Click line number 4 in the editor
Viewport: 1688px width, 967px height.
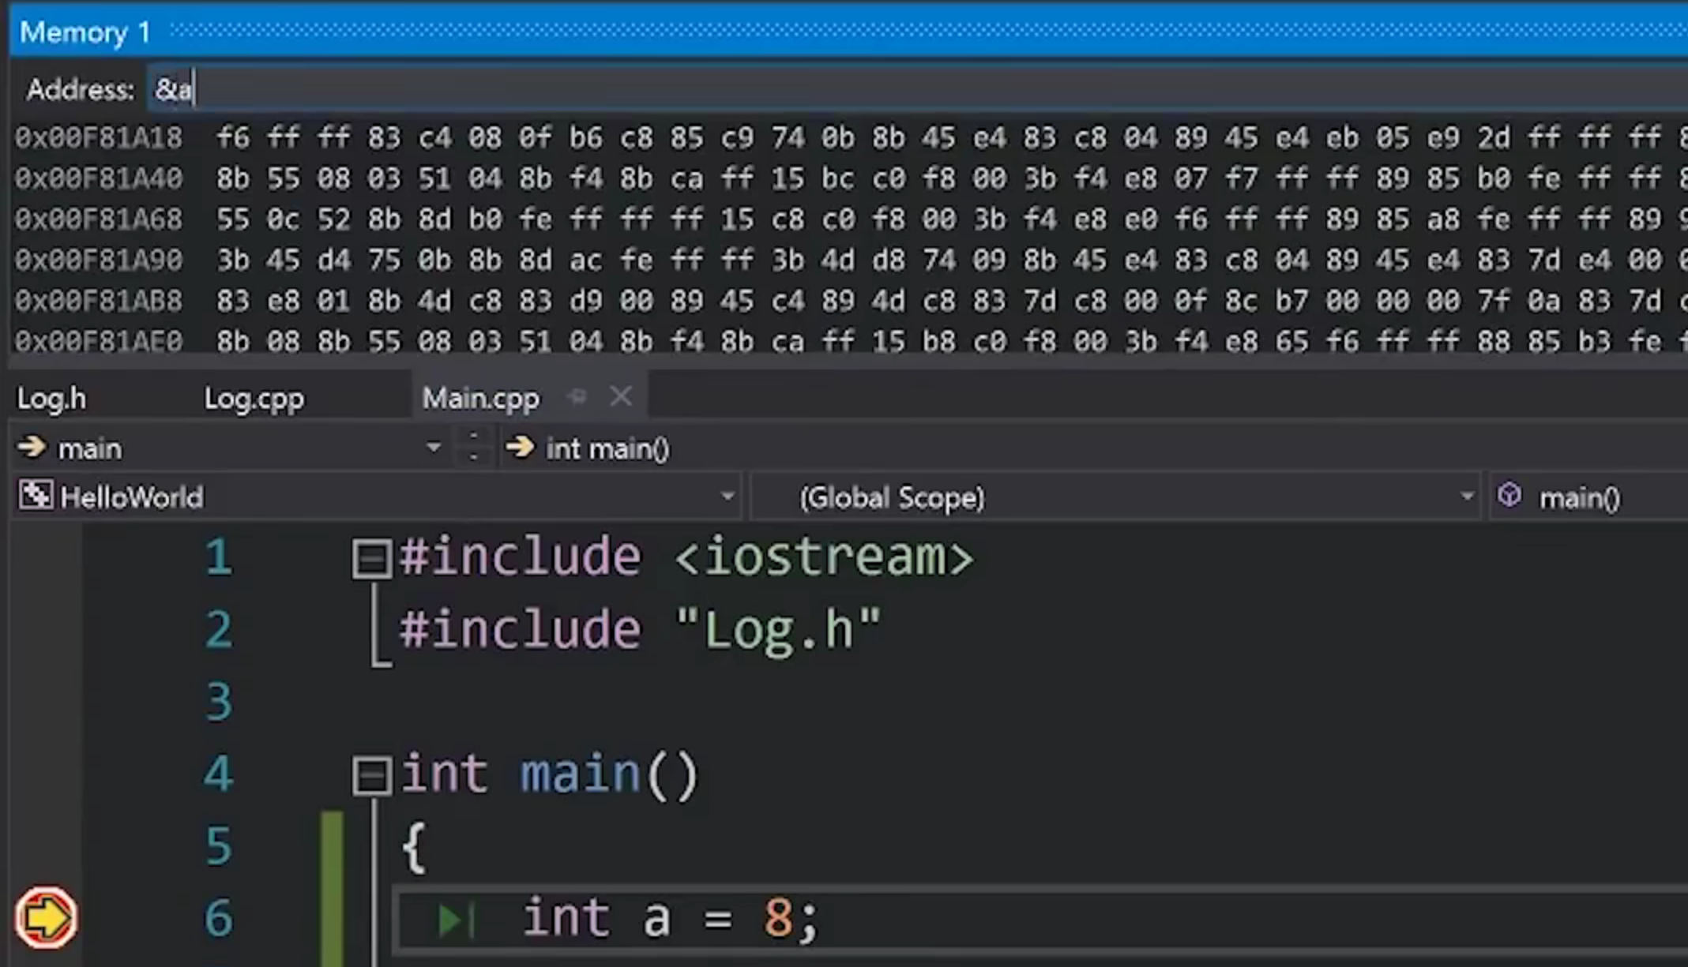(219, 774)
